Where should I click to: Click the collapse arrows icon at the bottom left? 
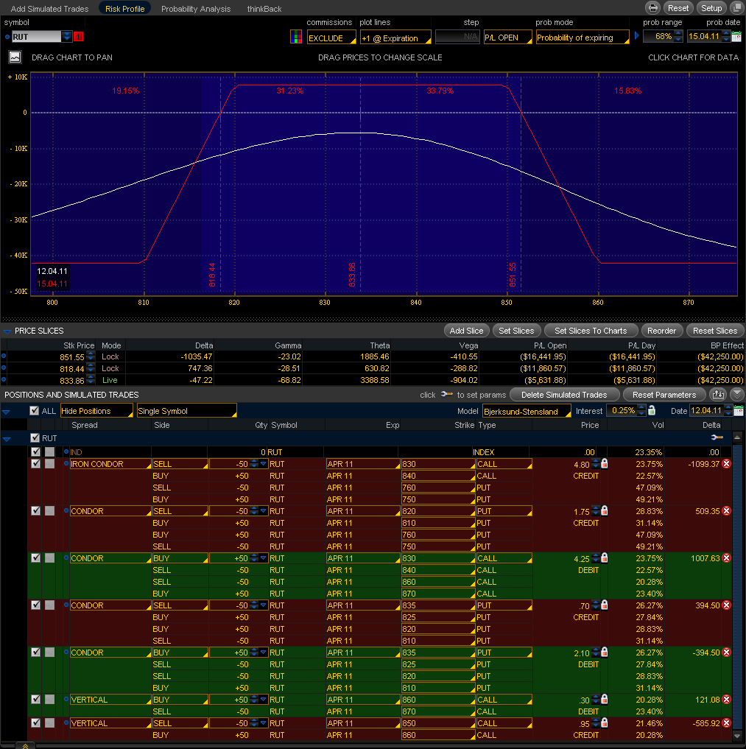coord(25,745)
